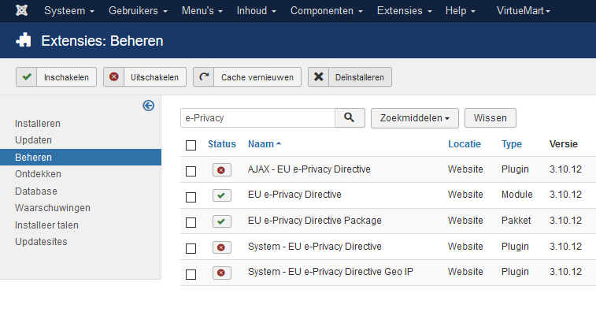This screenshot has width=596, height=327.
Task: Collapse sidebar with the blue arrow icon
Action: 149,106
